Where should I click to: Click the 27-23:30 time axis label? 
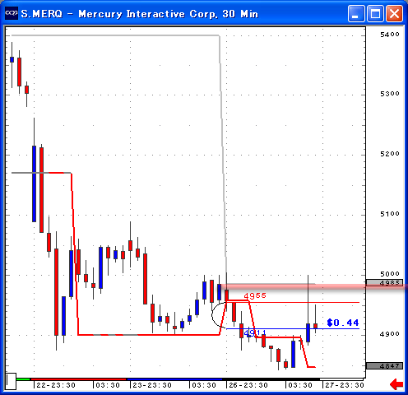coord(345,385)
